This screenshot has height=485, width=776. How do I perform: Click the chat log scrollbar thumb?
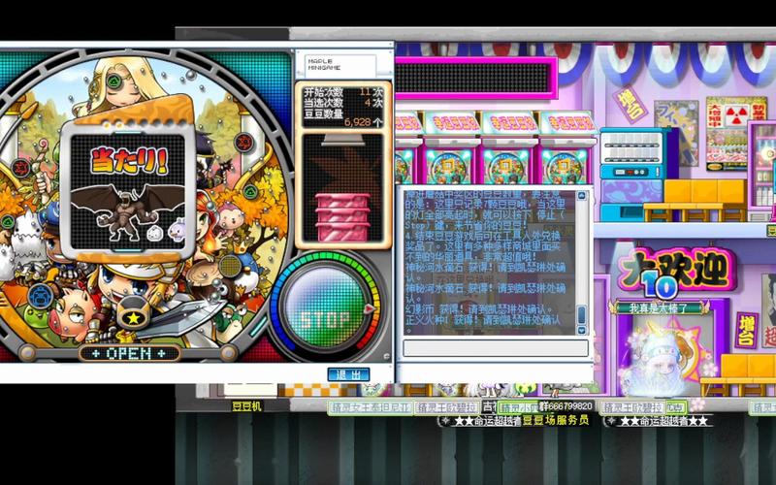click(582, 314)
